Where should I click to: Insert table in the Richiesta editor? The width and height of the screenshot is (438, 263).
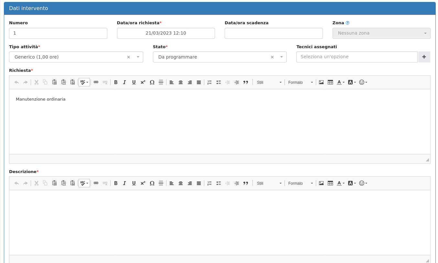click(330, 82)
